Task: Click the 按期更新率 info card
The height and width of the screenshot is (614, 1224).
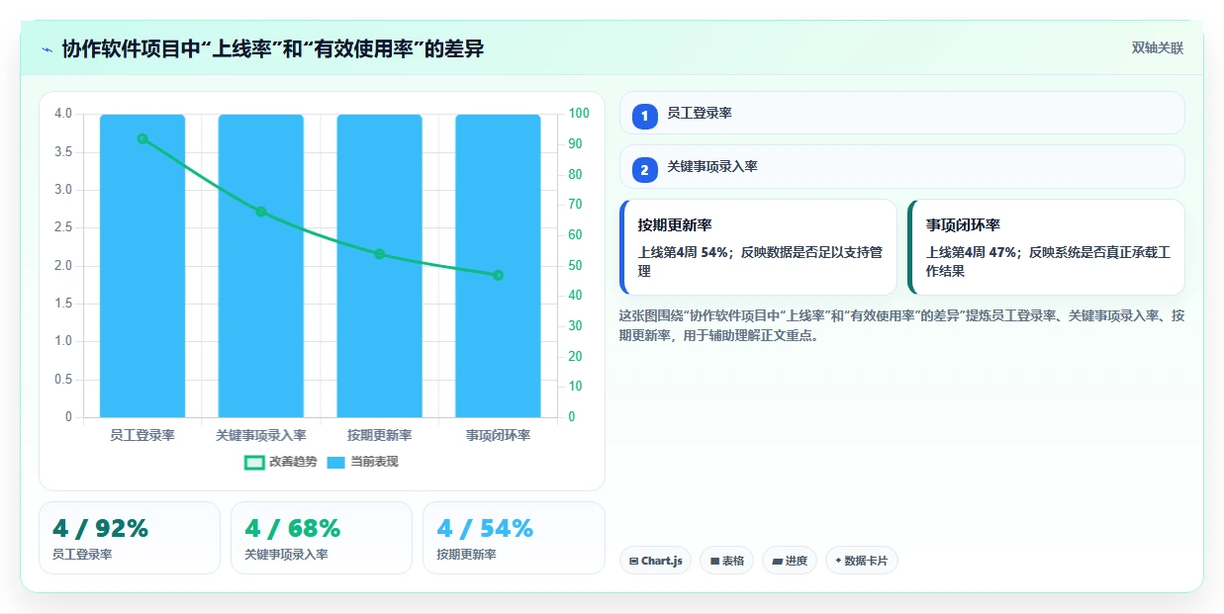Action: (758, 247)
